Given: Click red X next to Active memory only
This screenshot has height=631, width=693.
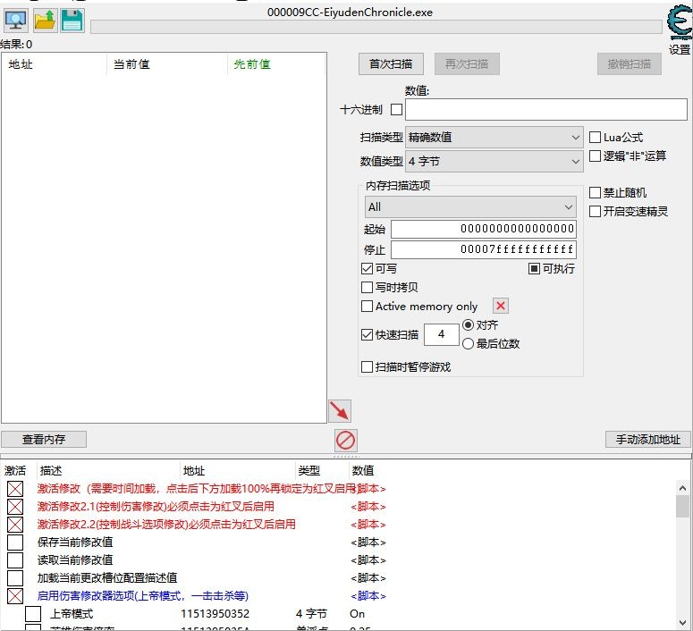Looking at the screenshot, I should pos(501,306).
